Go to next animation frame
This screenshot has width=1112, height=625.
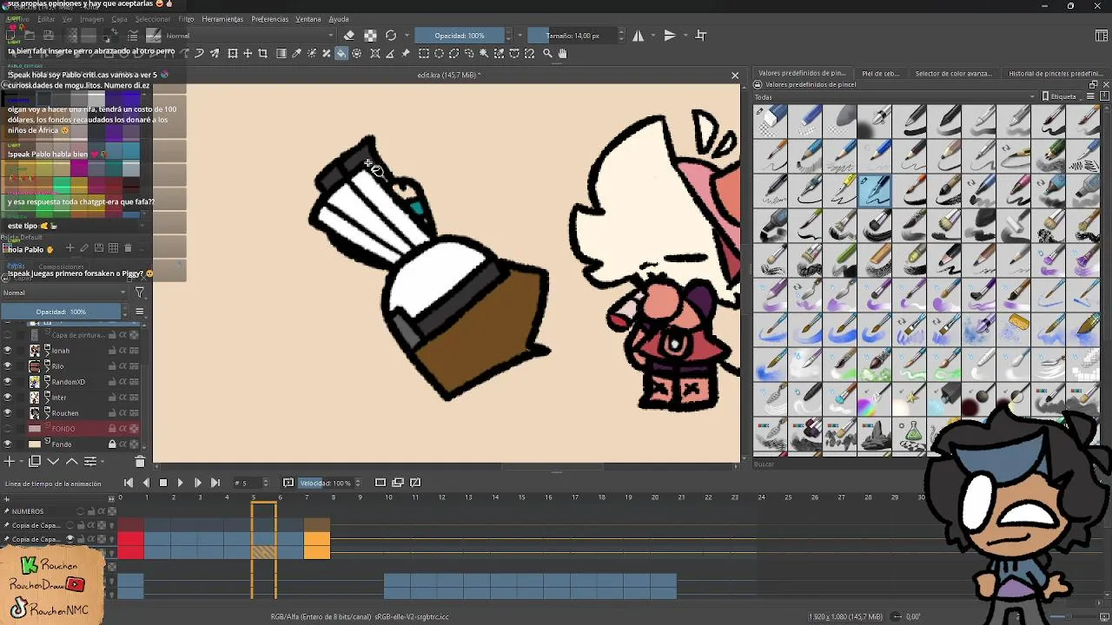point(197,483)
